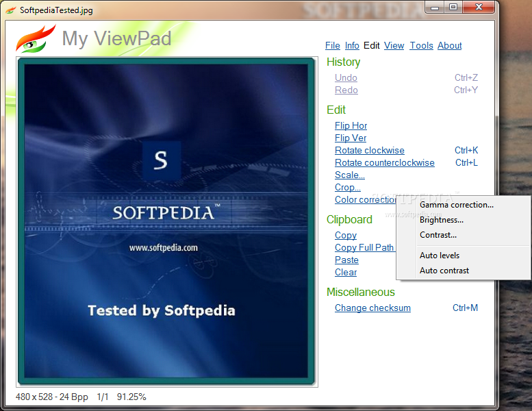The width and height of the screenshot is (532, 411).
Task: Click the Copy link under Clipboard
Action: pos(346,235)
